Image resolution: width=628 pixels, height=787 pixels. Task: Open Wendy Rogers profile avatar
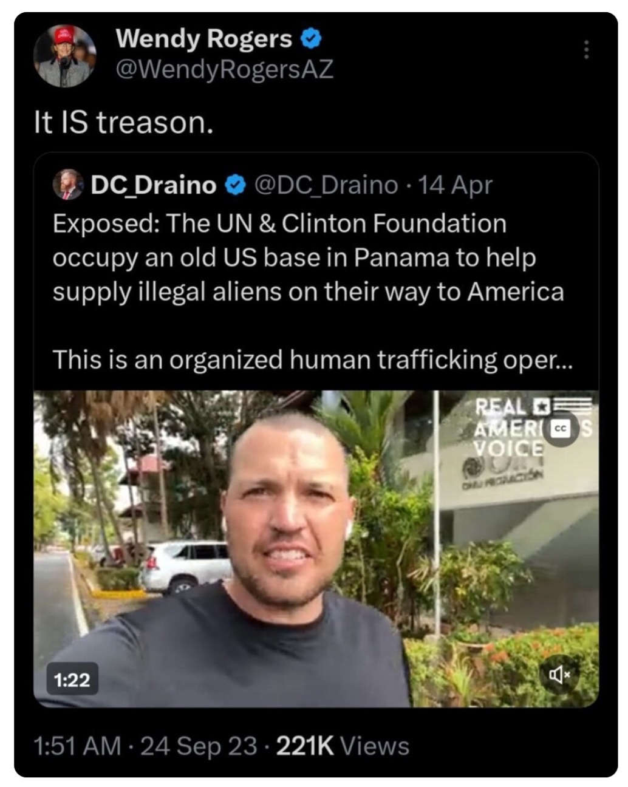(65, 56)
